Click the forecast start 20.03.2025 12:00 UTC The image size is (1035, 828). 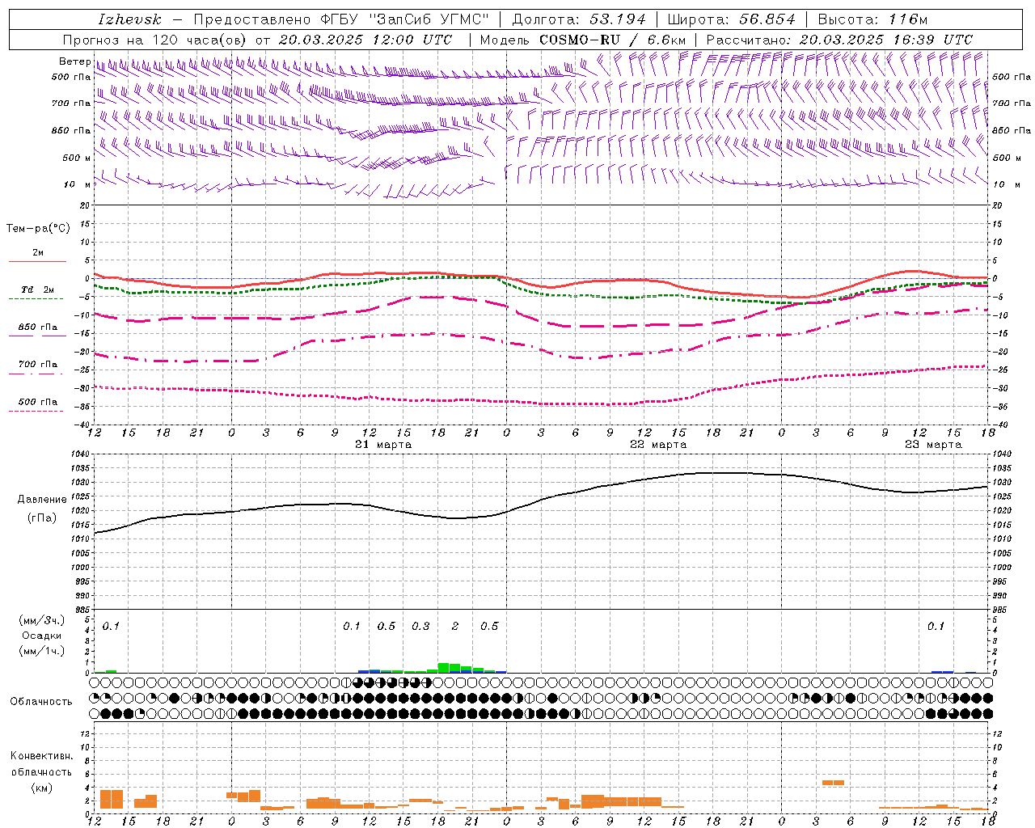(365, 40)
